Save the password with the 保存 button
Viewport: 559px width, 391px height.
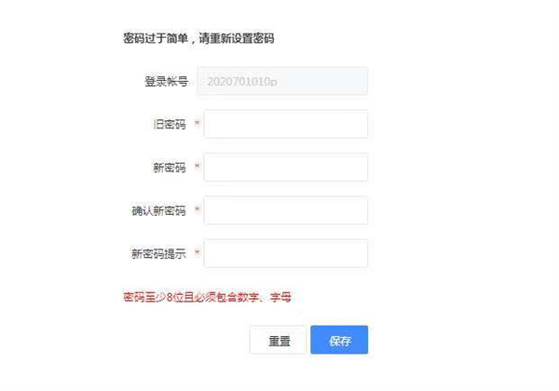pos(339,340)
